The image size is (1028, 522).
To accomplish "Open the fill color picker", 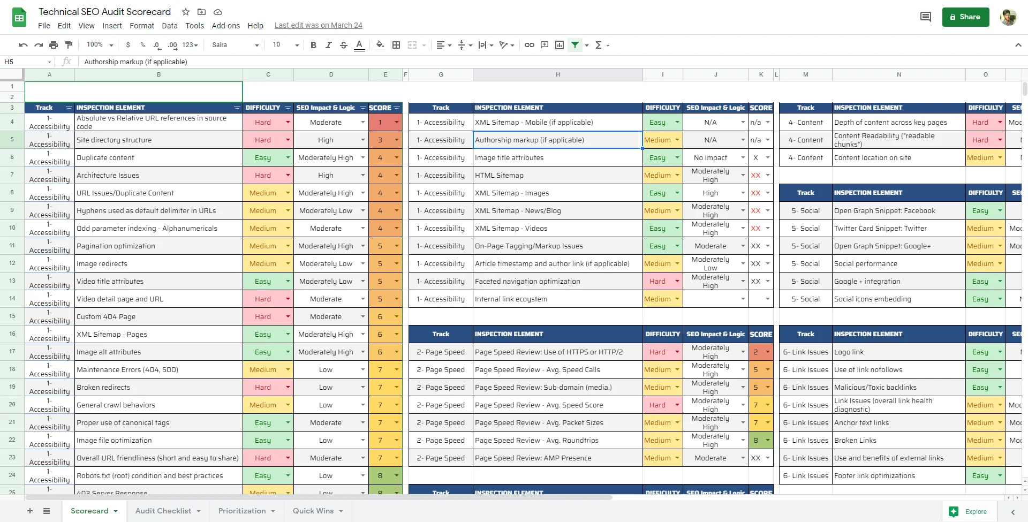I will point(380,45).
